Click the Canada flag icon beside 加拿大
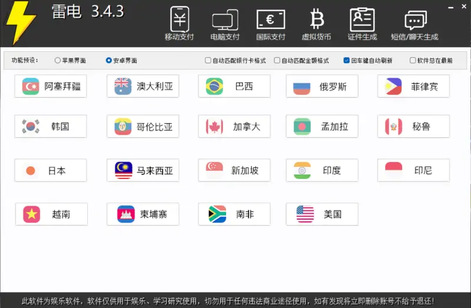The image size is (471, 308). pyautogui.click(x=215, y=127)
